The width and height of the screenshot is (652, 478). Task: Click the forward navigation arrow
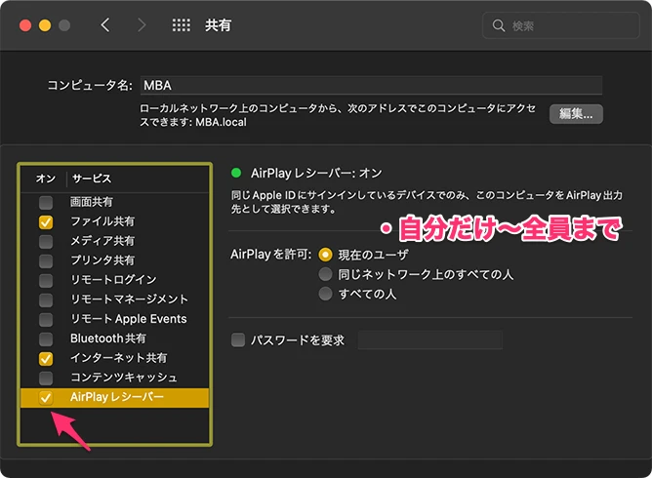click(x=142, y=25)
